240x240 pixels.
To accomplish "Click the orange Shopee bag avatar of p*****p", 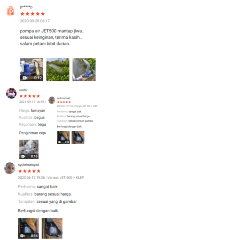I will pyautogui.click(x=10, y=11).
